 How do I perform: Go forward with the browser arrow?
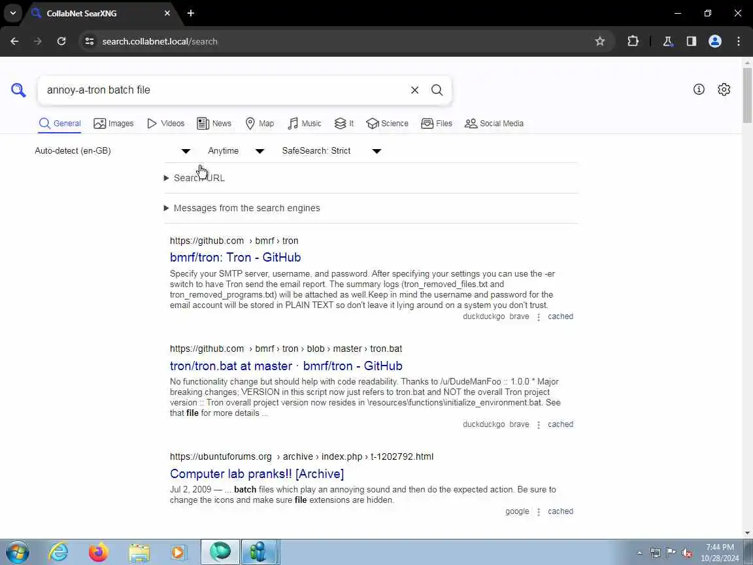coord(37,41)
